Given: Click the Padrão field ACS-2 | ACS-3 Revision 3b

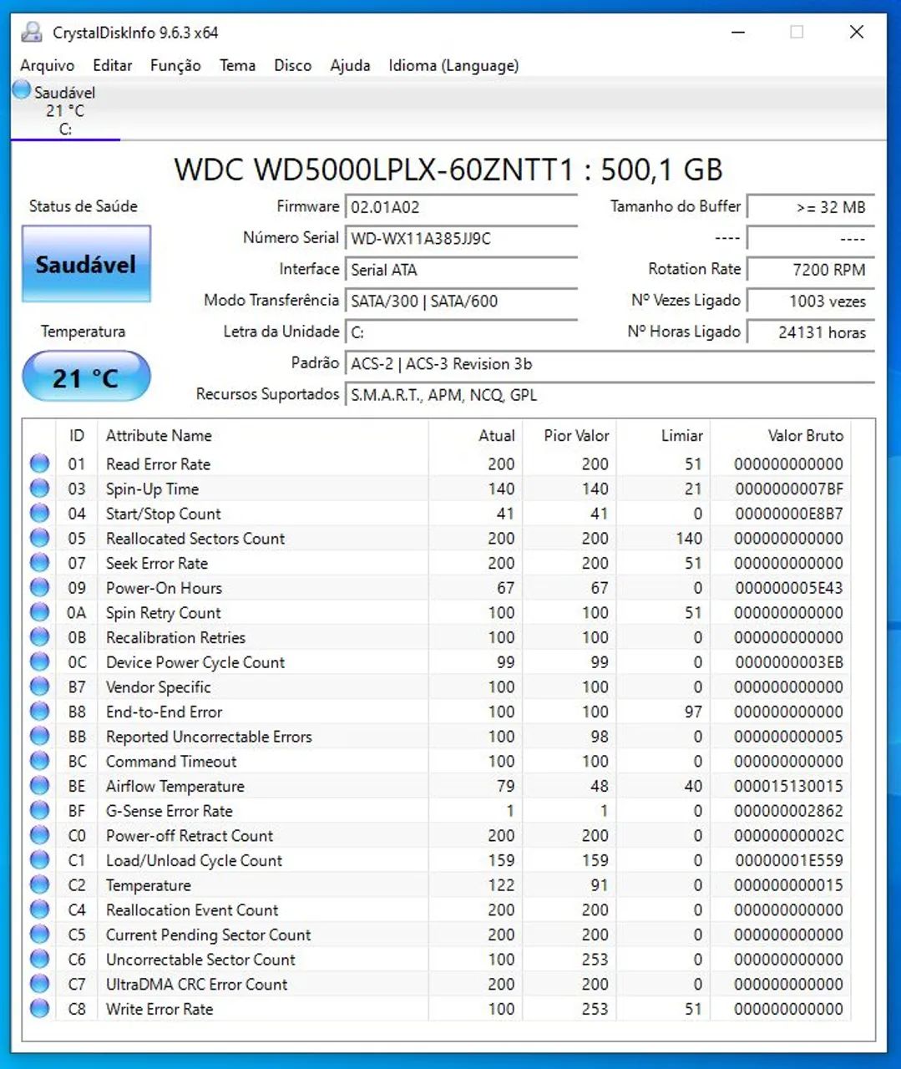Looking at the screenshot, I should [x=610, y=363].
